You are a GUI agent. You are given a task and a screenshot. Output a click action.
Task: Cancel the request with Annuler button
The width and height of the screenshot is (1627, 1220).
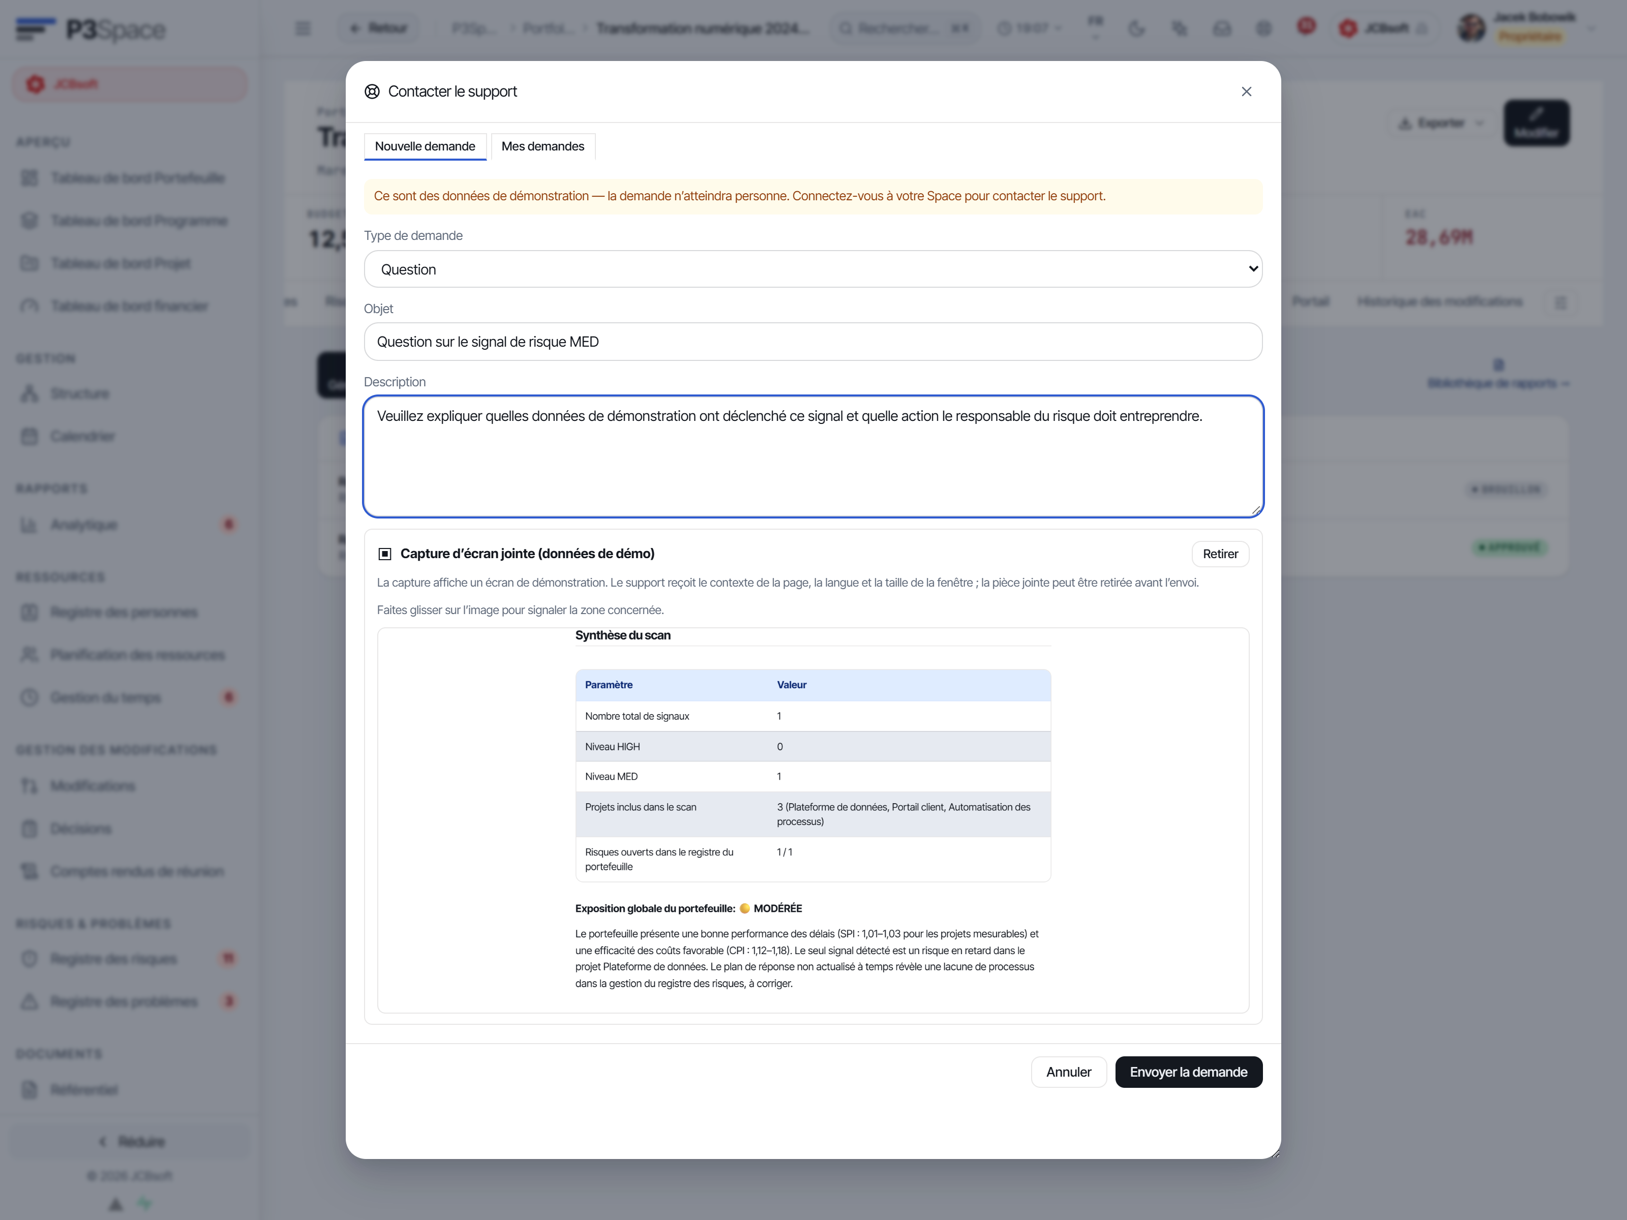1068,1072
